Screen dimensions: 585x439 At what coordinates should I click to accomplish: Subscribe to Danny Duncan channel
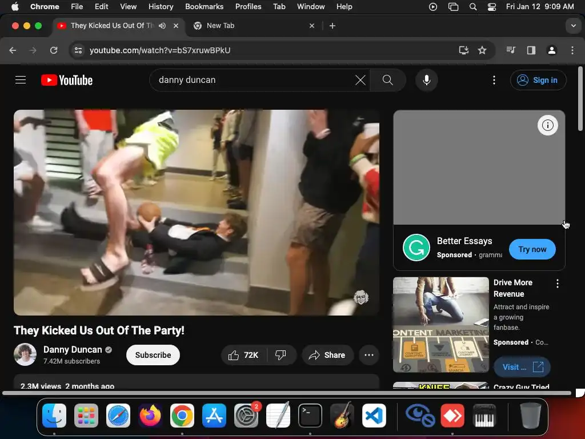153,355
